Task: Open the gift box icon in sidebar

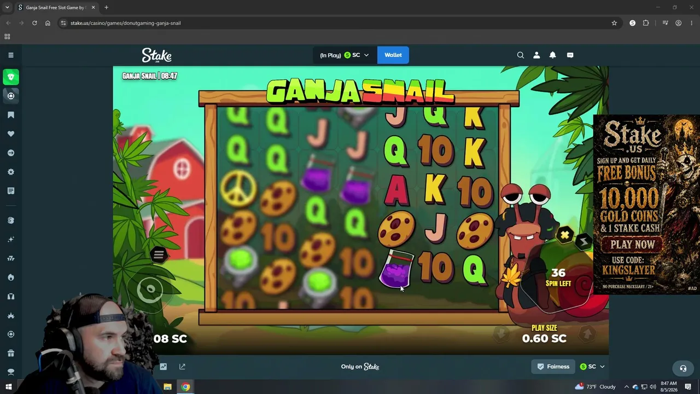Action: (11, 353)
